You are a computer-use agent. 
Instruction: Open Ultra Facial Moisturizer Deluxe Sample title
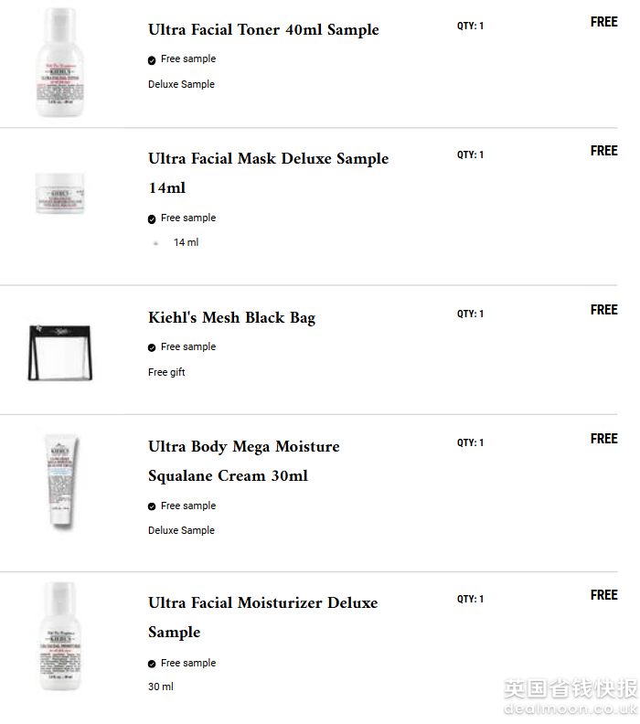262,603
